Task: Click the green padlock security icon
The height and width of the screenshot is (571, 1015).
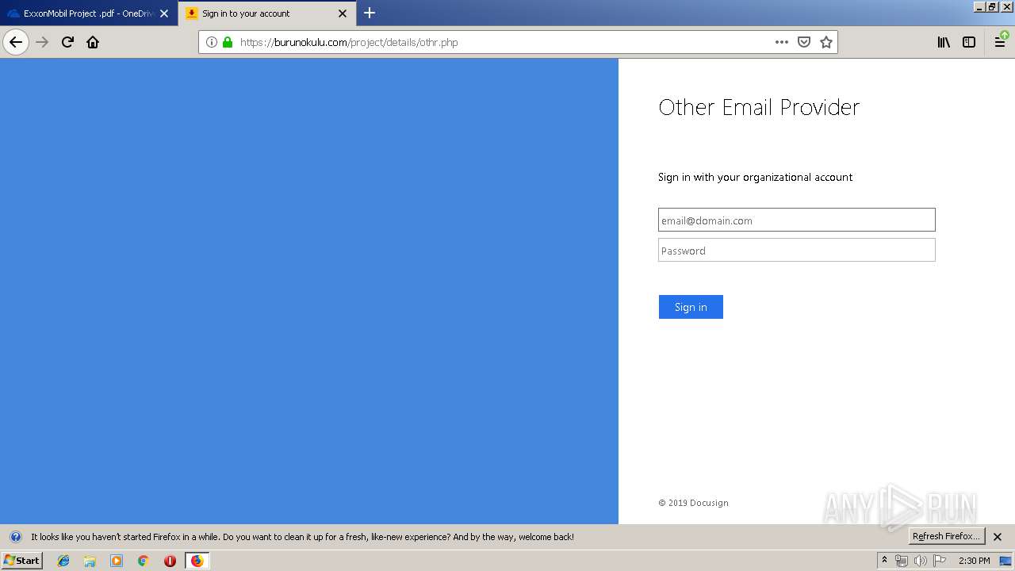Action: pos(228,42)
